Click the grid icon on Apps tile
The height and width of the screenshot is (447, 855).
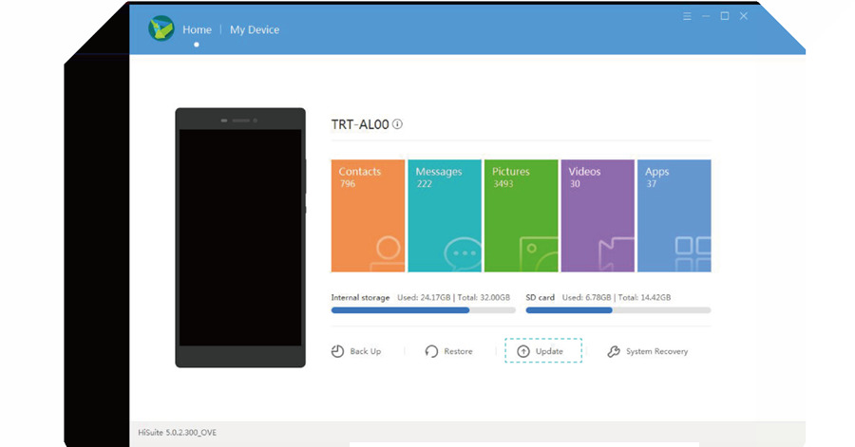click(693, 253)
